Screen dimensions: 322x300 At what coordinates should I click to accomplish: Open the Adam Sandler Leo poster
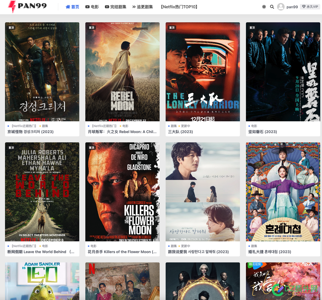coord(42,281)
